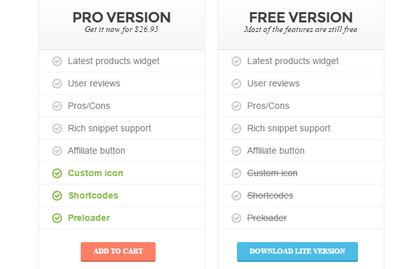Click "Get it now for $26.95" subtitle
415x269 pixels.
[x=122, y=29]
